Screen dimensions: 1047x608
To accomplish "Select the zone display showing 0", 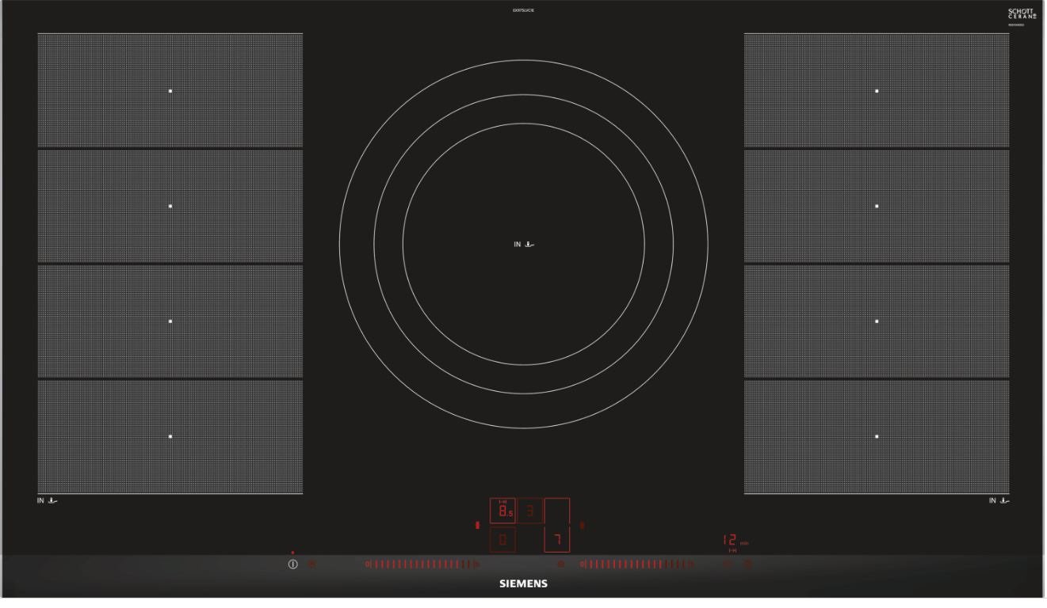I will (502, 541).
